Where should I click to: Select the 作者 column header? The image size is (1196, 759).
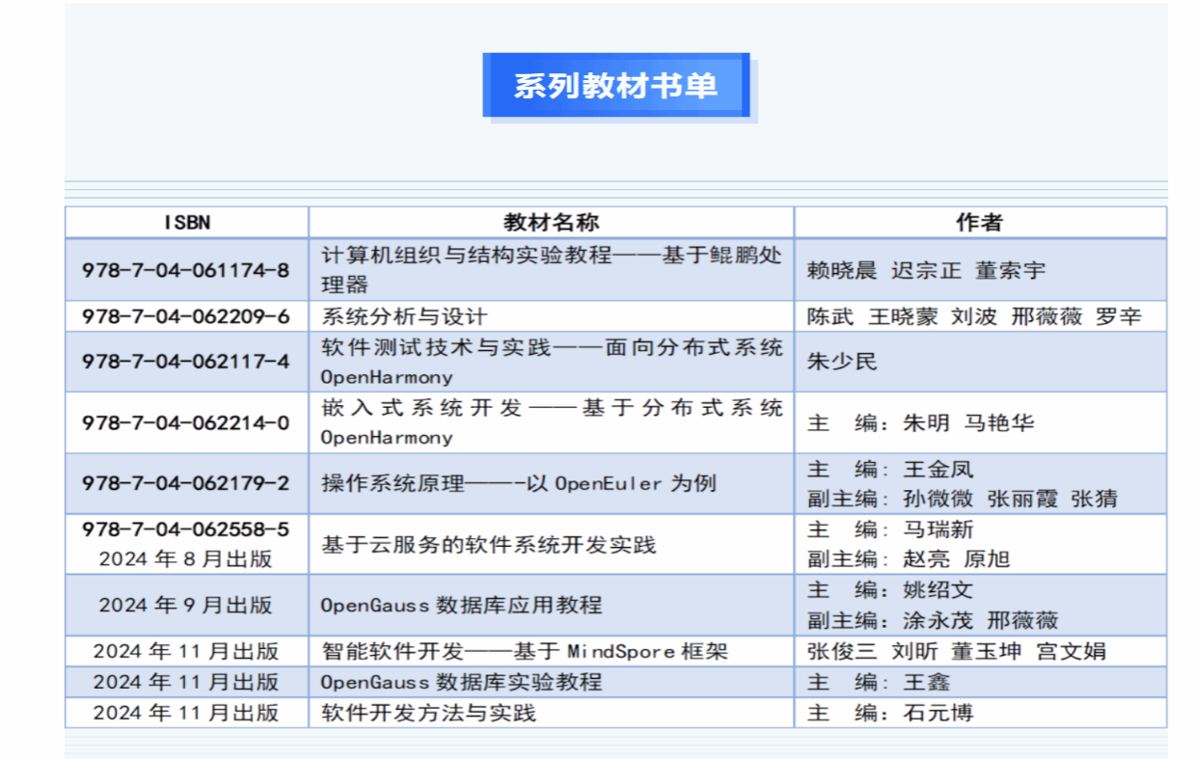pyautogui.click(x=979, y=223)
